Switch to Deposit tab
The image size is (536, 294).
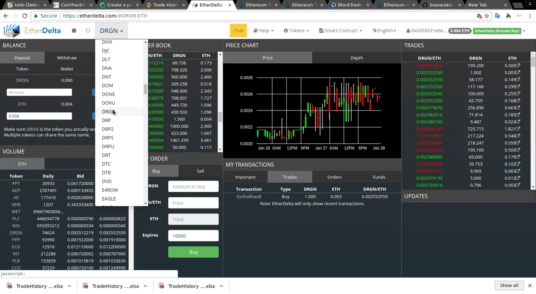tap(22, 58)
